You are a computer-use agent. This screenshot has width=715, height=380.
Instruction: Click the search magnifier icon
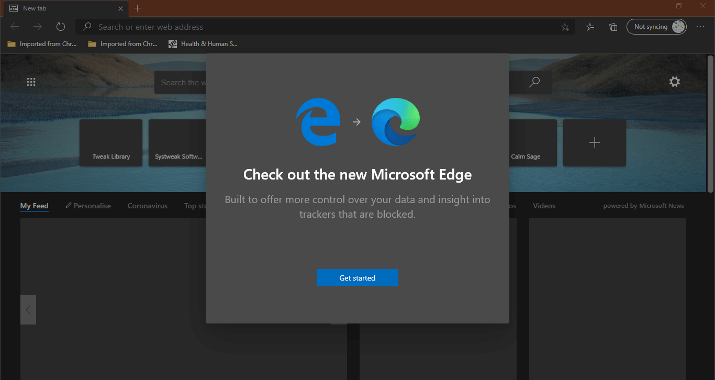[534, 82]
